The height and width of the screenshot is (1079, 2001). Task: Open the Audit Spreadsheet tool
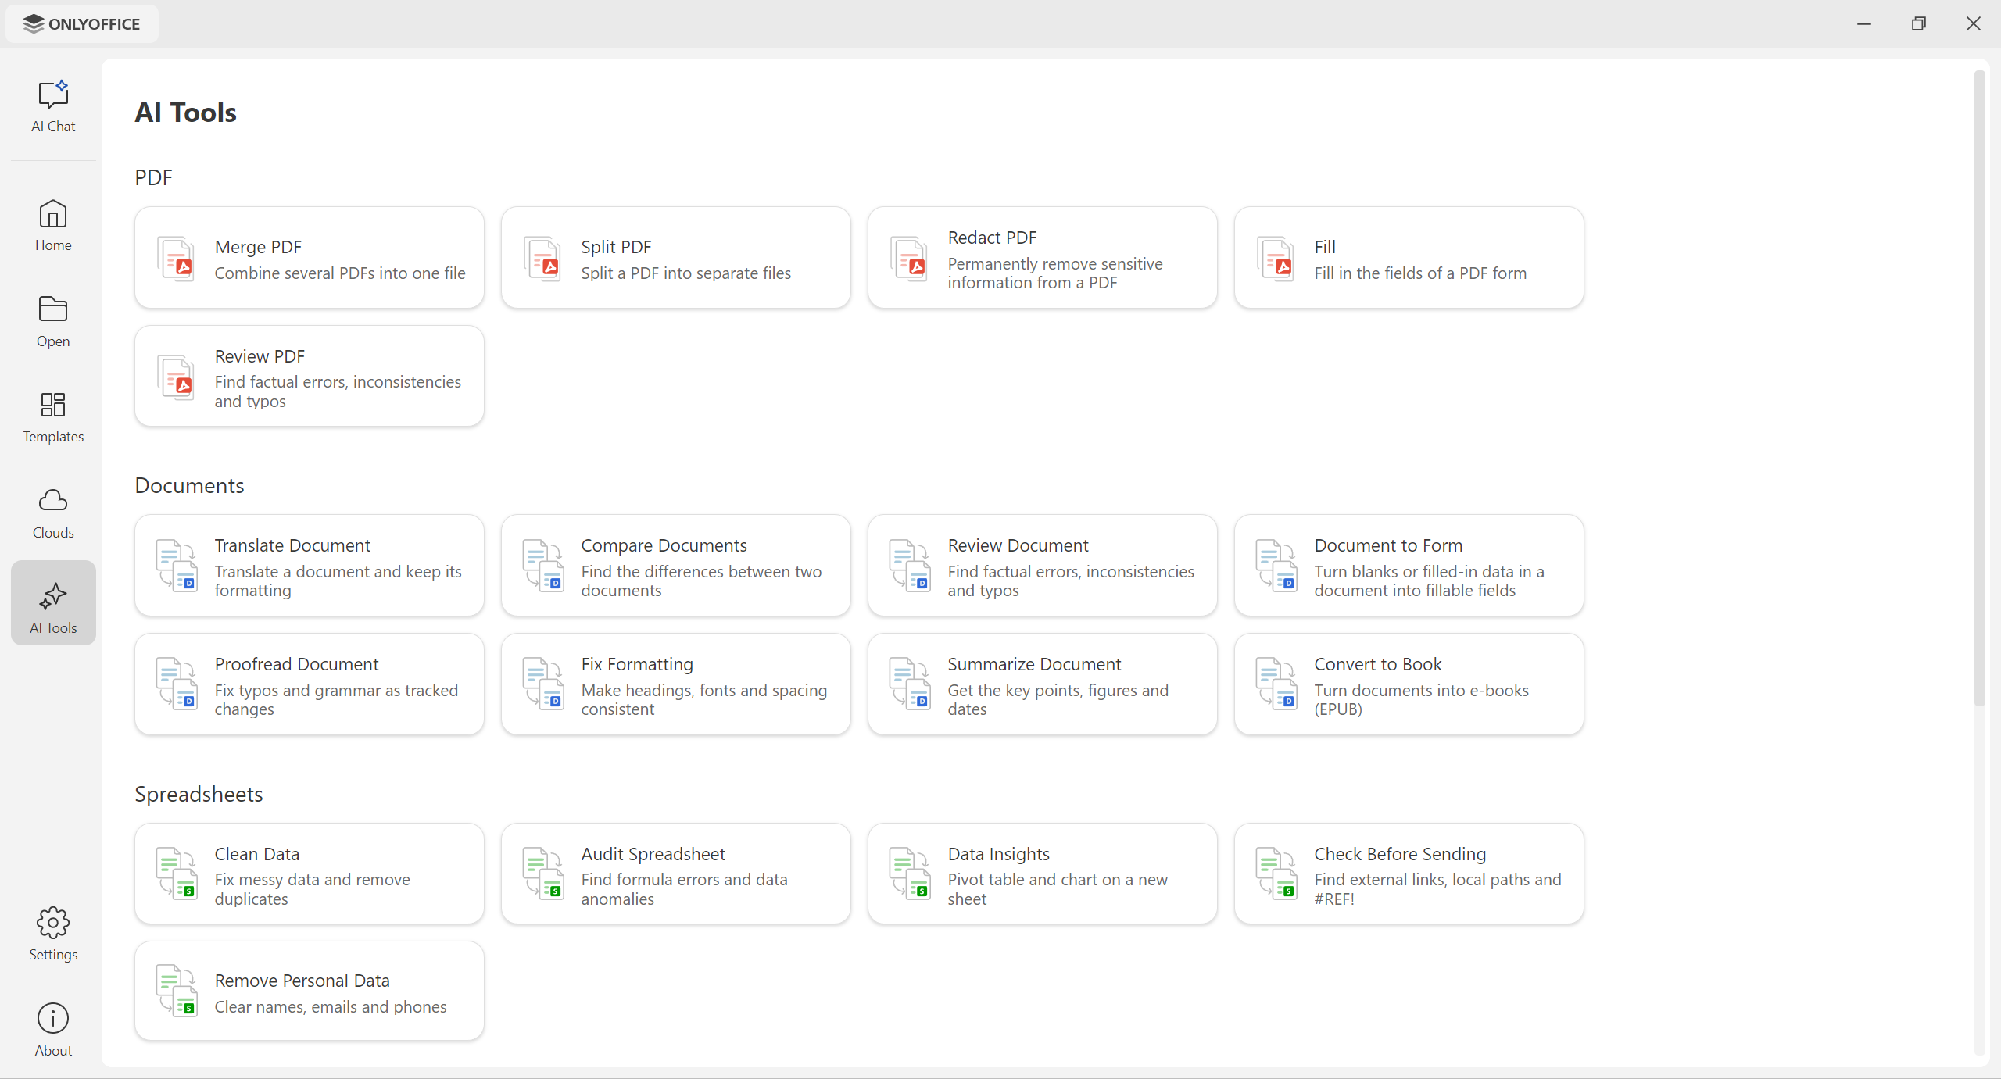(x=676, y=874)
